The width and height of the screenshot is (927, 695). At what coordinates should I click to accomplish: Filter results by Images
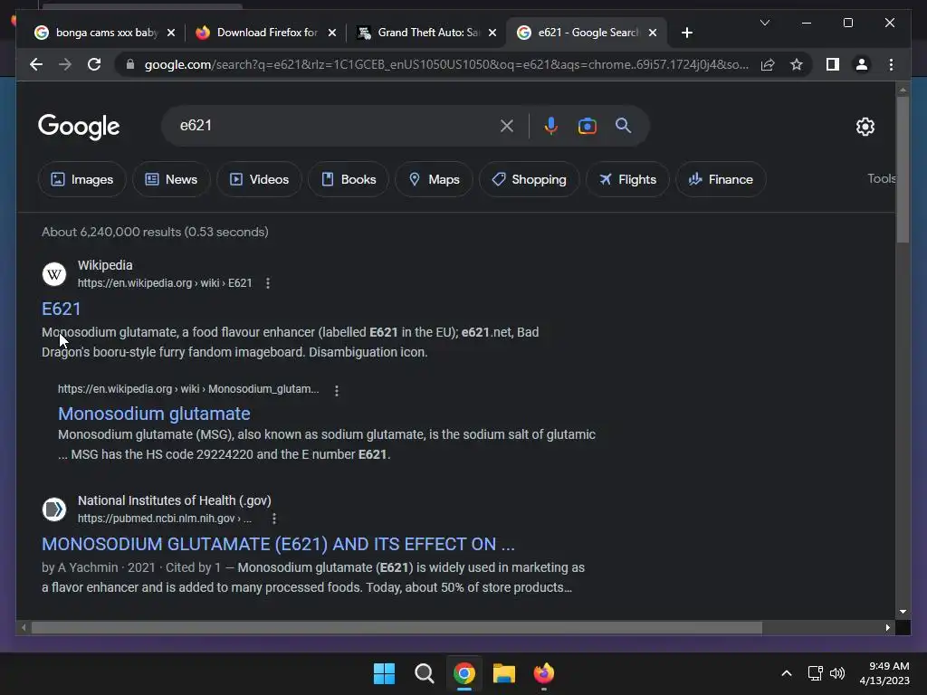coord(81,179)
